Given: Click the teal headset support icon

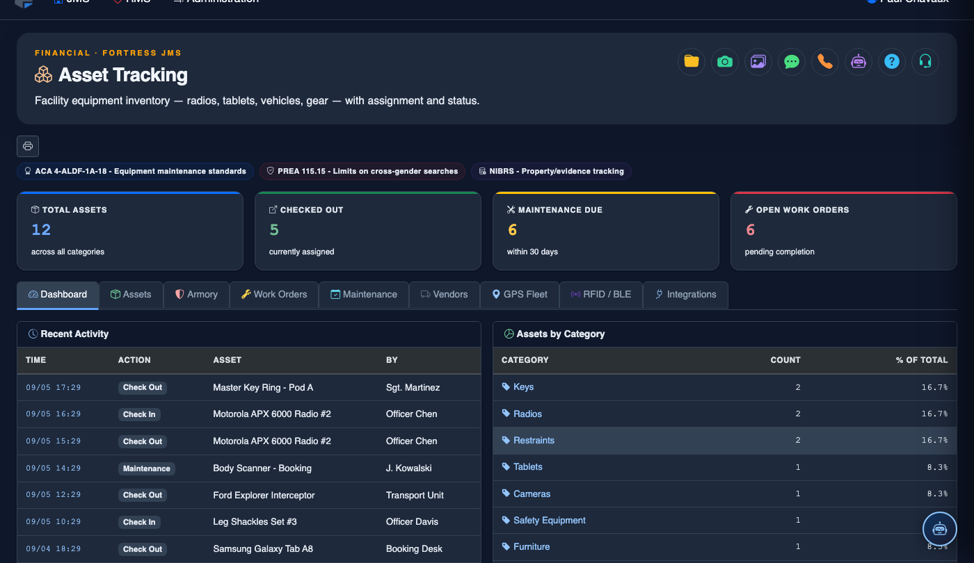Looking at the screenshot, I should click(x=925, y=62).
